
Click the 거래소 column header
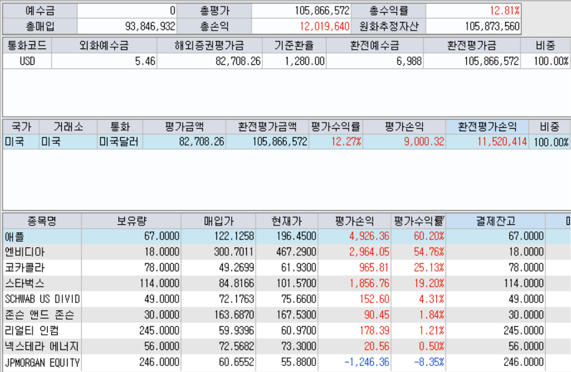point(68,127)
